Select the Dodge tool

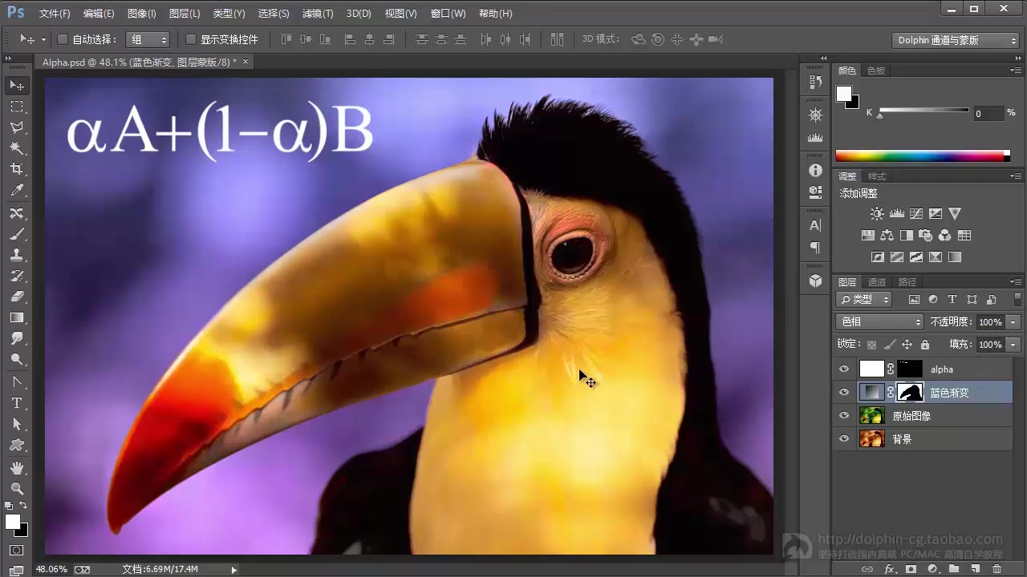(17, 360)
